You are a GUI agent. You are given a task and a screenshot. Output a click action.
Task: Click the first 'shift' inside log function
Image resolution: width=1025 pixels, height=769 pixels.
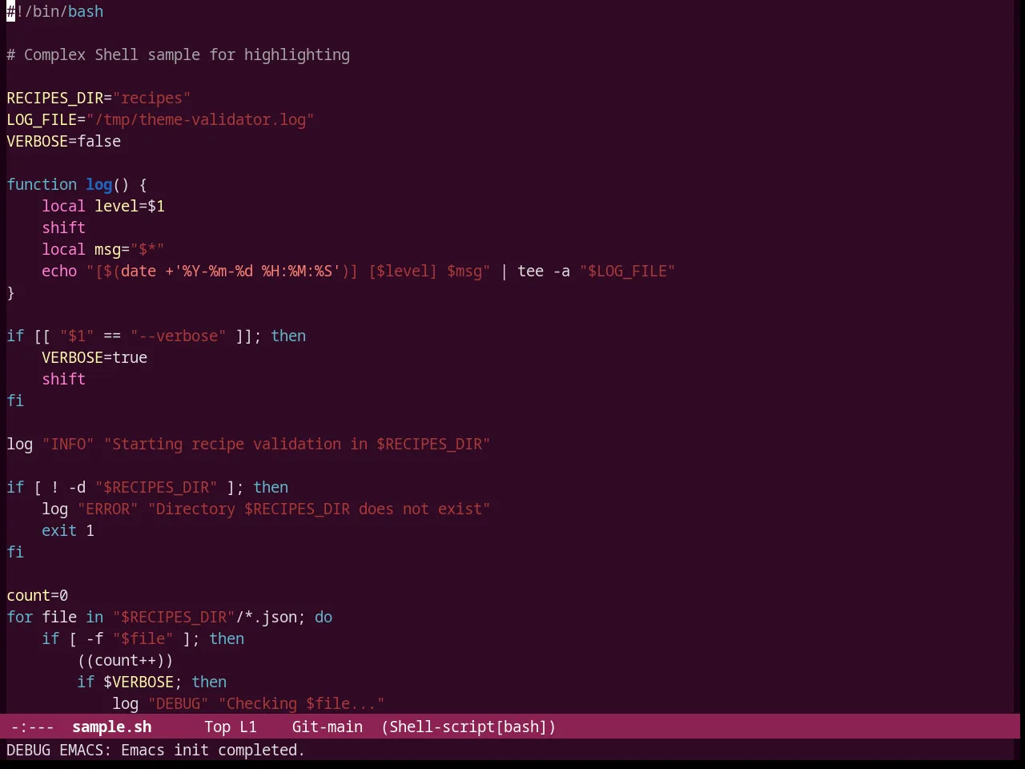pyautogui.click(x=64, y=227)
